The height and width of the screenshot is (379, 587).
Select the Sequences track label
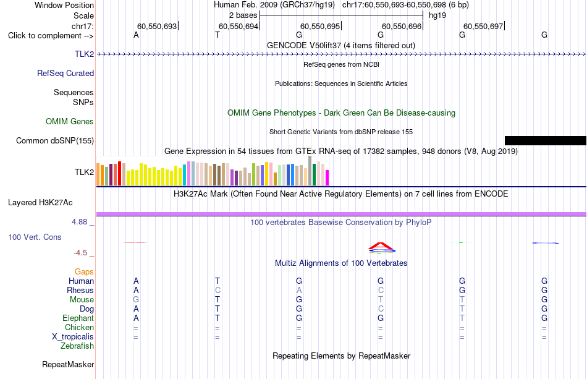[74, 92]
